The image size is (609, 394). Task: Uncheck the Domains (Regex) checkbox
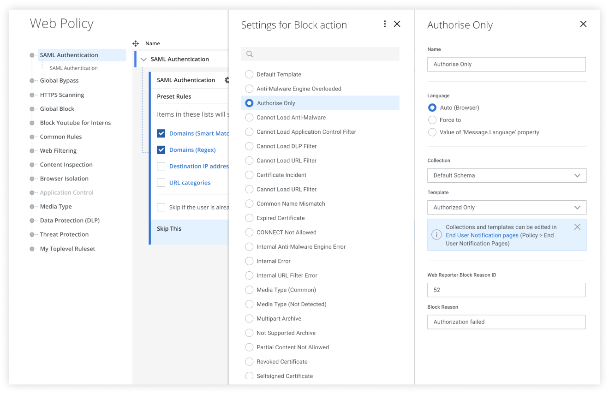(161, 150)
